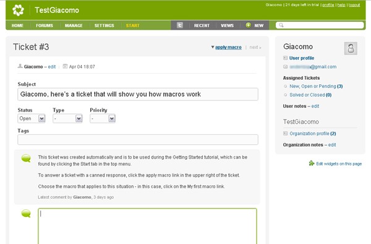Click the Subject text field
371x244 pixels.
(x=138, y=94)
